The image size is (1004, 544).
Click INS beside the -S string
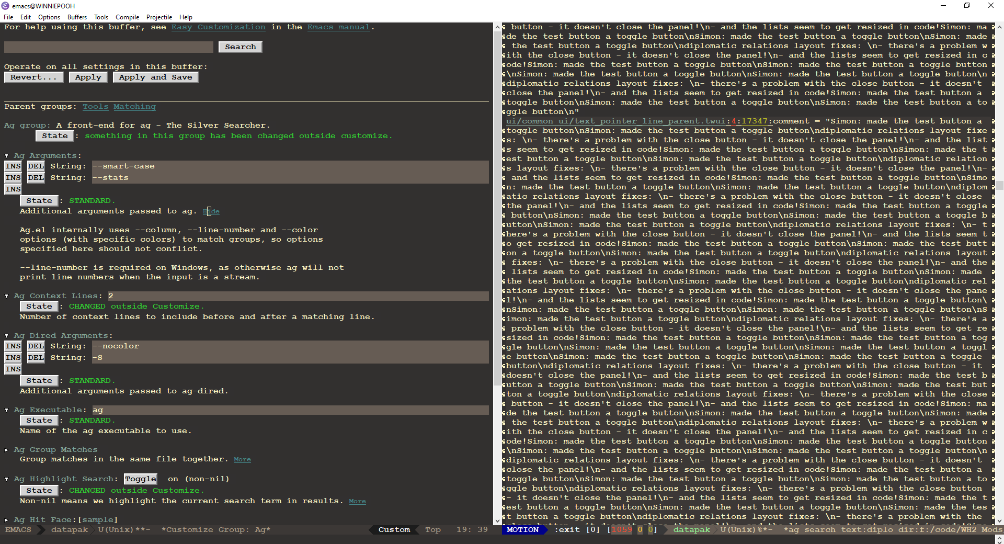[x=13, y=358]
